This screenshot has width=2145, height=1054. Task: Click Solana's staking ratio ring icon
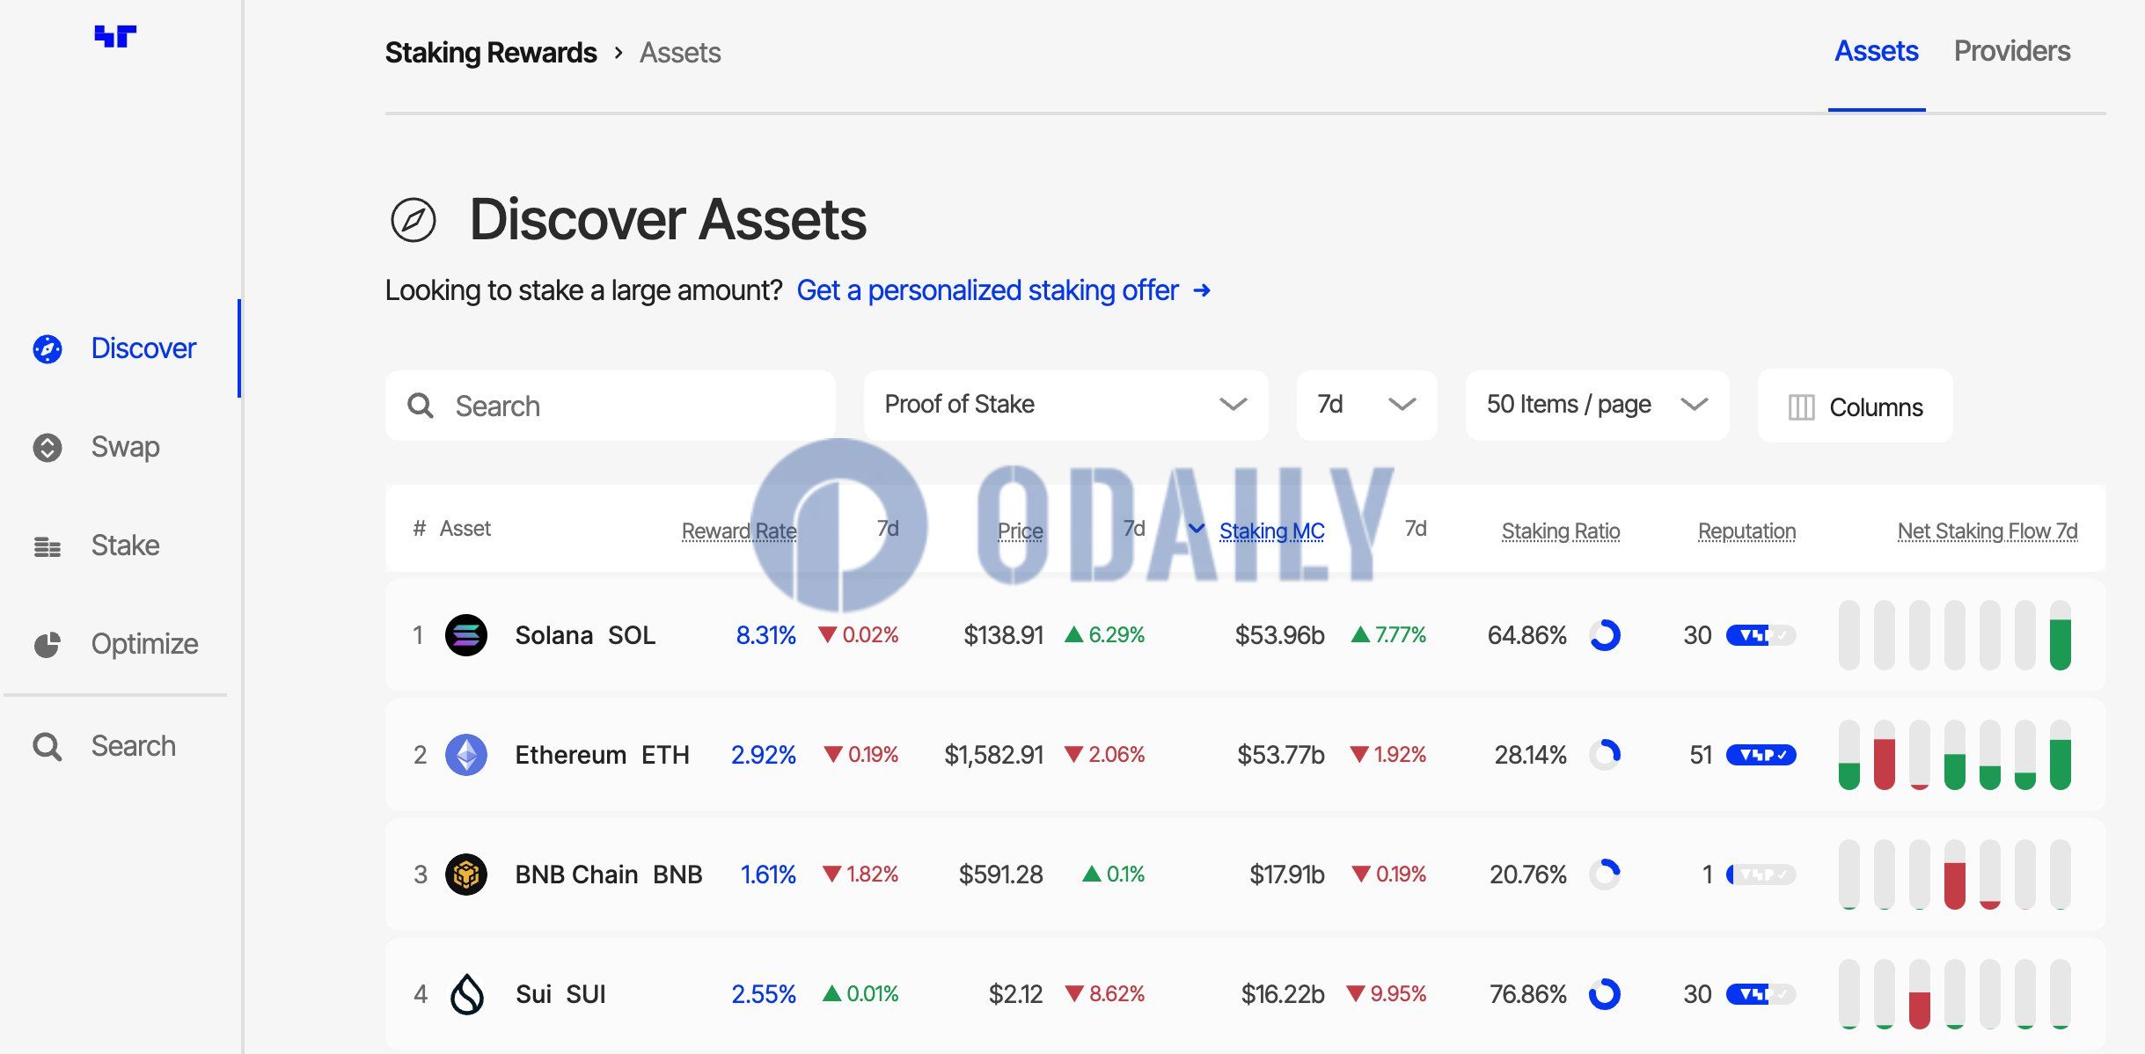1605,635
